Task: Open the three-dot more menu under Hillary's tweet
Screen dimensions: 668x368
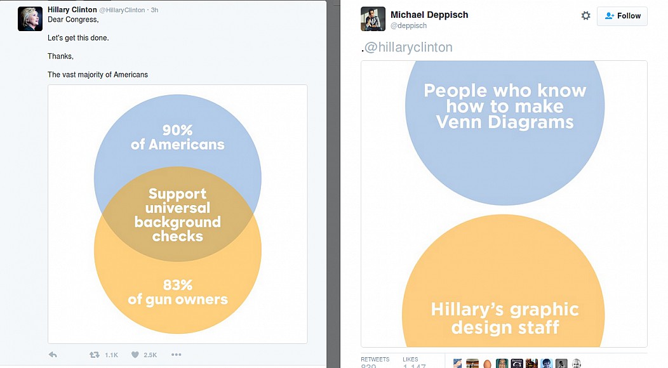Action: (177, 355)
